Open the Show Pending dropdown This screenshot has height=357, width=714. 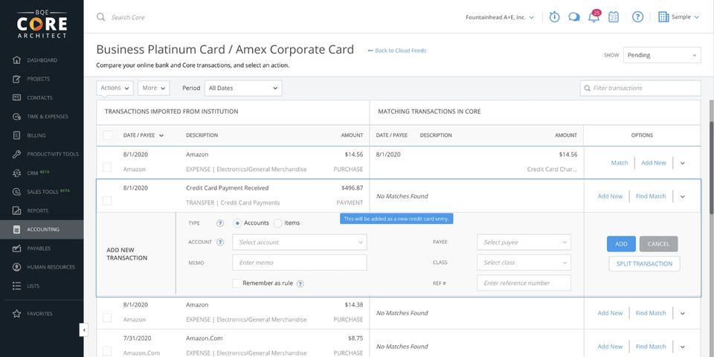pyautogui.click(x=662, y=55)
